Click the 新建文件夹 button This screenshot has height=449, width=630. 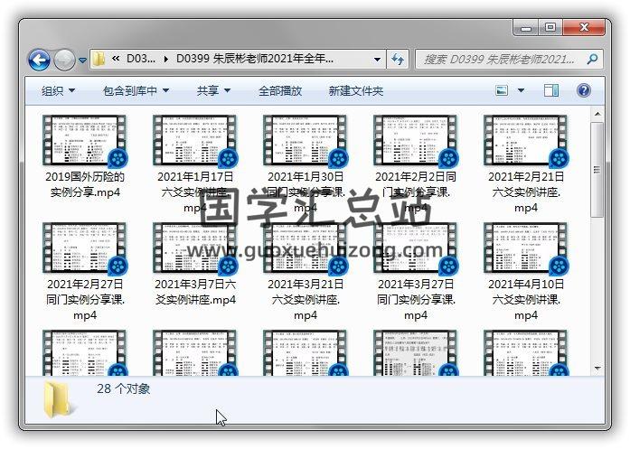tap(355, 90)
